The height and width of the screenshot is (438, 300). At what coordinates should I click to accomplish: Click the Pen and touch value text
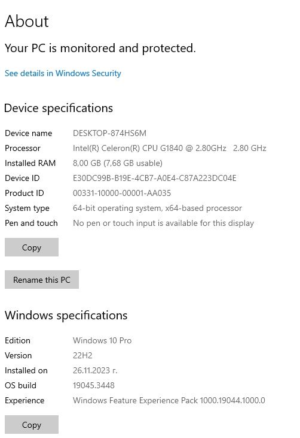pyautogui.click(x=164, y=223)
